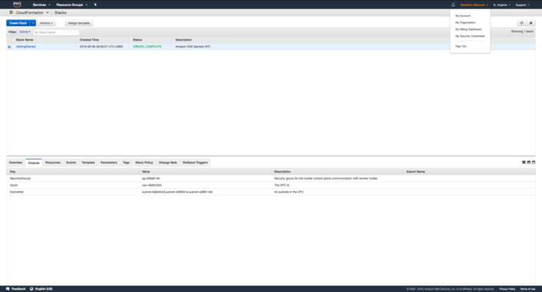Open the Active filter dropdown

pos(25,32)
